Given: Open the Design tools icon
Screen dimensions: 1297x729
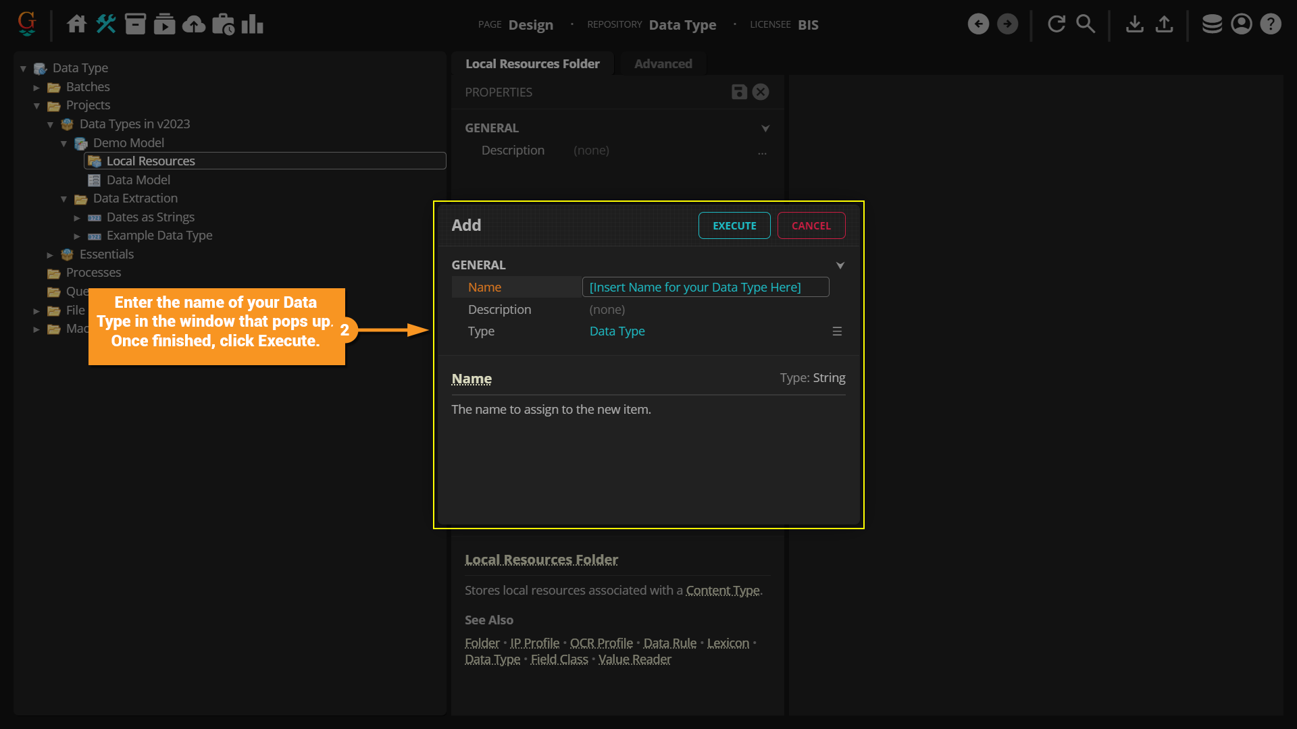Looking at the screenshot, I should click(106, 24).
